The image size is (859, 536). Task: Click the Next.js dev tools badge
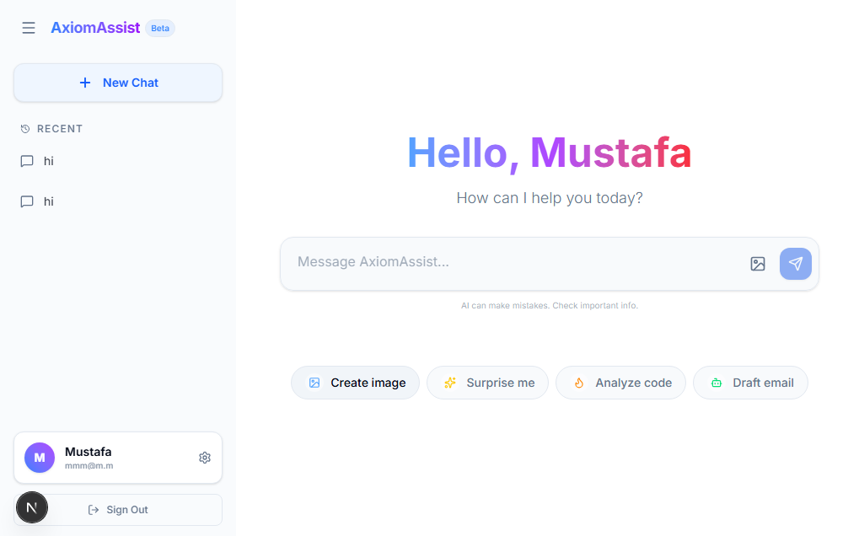32,507
